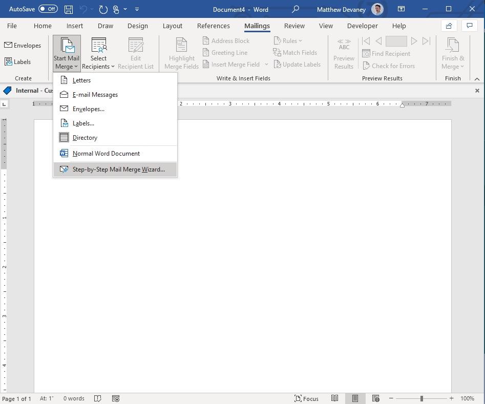Switch to the References tab
485x404 pixels.
pos(214,26)
